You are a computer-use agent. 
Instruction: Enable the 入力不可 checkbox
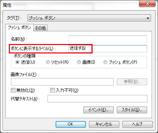coord(52,90)
